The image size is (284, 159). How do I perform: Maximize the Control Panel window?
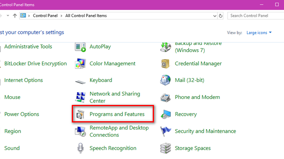pyautogui.click(x=277, y=4)
